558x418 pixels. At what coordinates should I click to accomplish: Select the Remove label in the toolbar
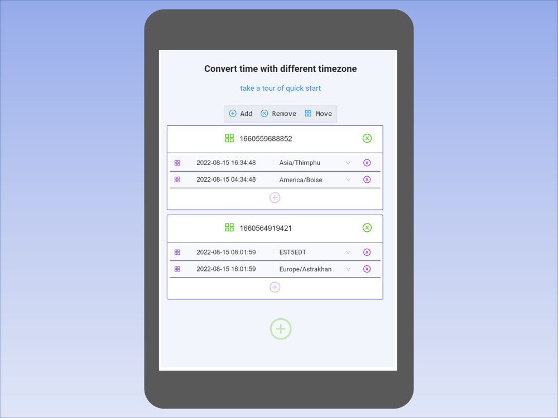[284, 114]
